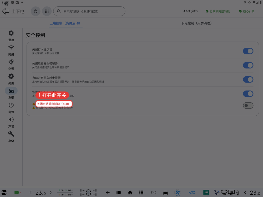The image size is (263, 197).
Task: Toggle 关闭行人提示音 switch
Action: click(248, 51)
